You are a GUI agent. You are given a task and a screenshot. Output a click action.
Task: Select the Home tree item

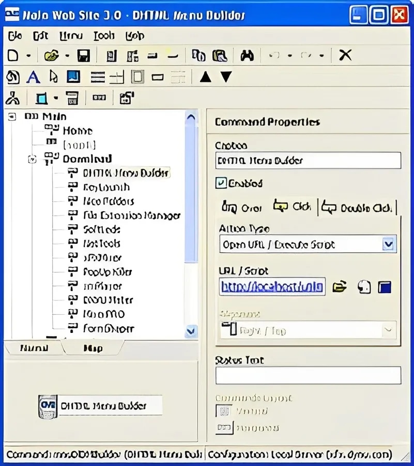point(78,131)
